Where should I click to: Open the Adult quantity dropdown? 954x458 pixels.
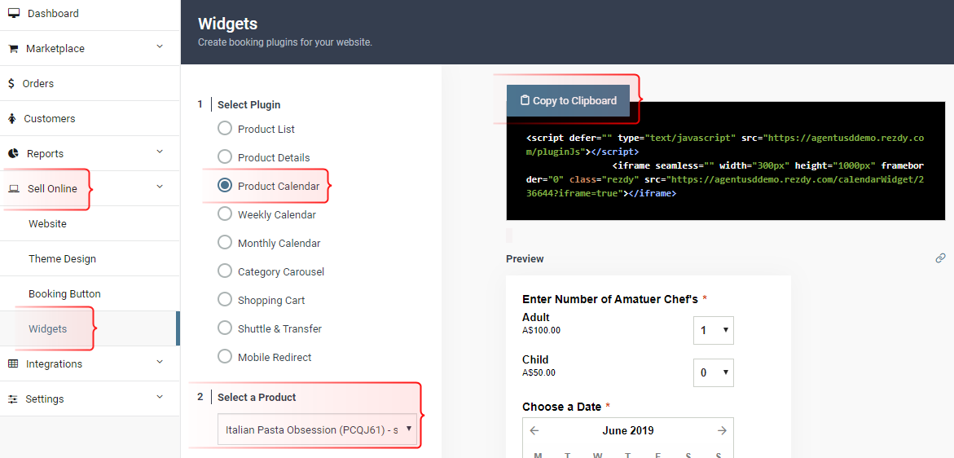point(713,330)
